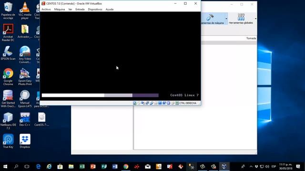Click Herramientas de máquina in the VirtualBox Manager
This screenshot has width=305, height=171.
213,19
